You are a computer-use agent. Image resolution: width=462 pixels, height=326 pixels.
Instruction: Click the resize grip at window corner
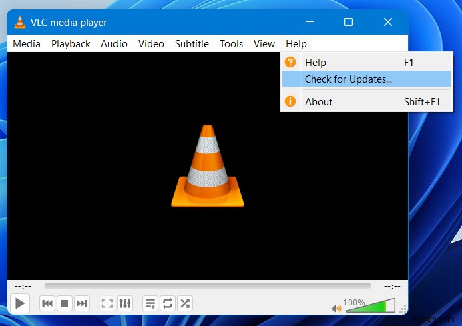403,309
